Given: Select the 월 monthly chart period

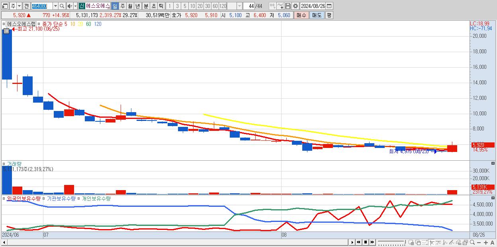Looking at the screenshot, I should 130,6.
